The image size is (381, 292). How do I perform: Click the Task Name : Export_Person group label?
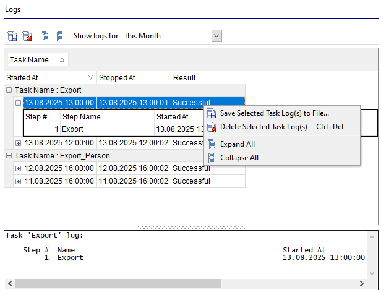(x=62, y=156)
